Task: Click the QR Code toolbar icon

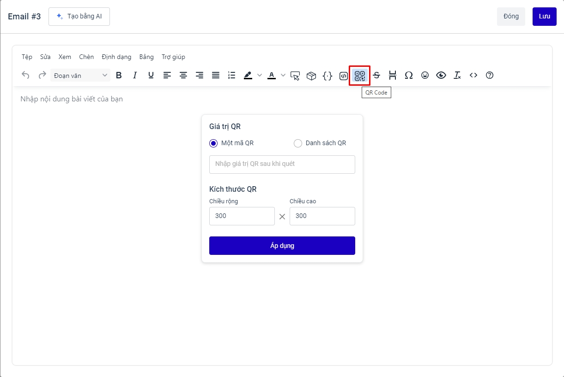Action: point(359,76)
